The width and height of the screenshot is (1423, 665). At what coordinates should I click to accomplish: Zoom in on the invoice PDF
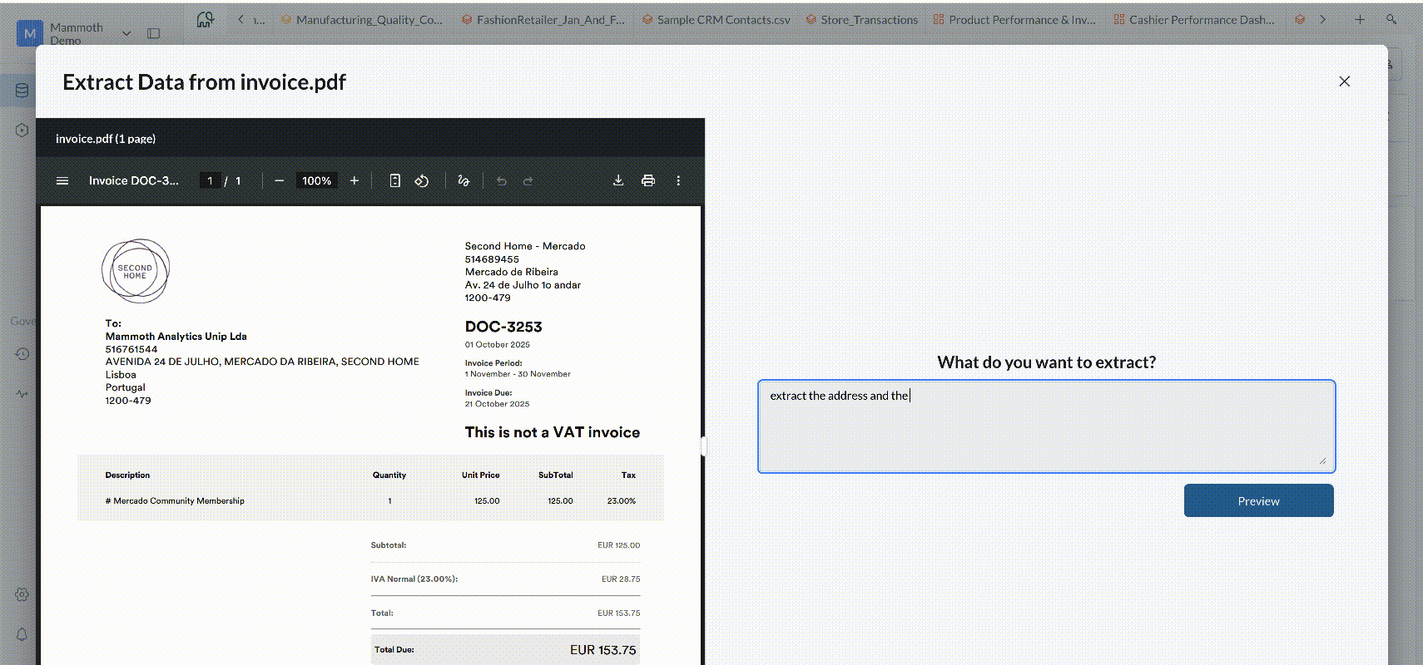355,180
